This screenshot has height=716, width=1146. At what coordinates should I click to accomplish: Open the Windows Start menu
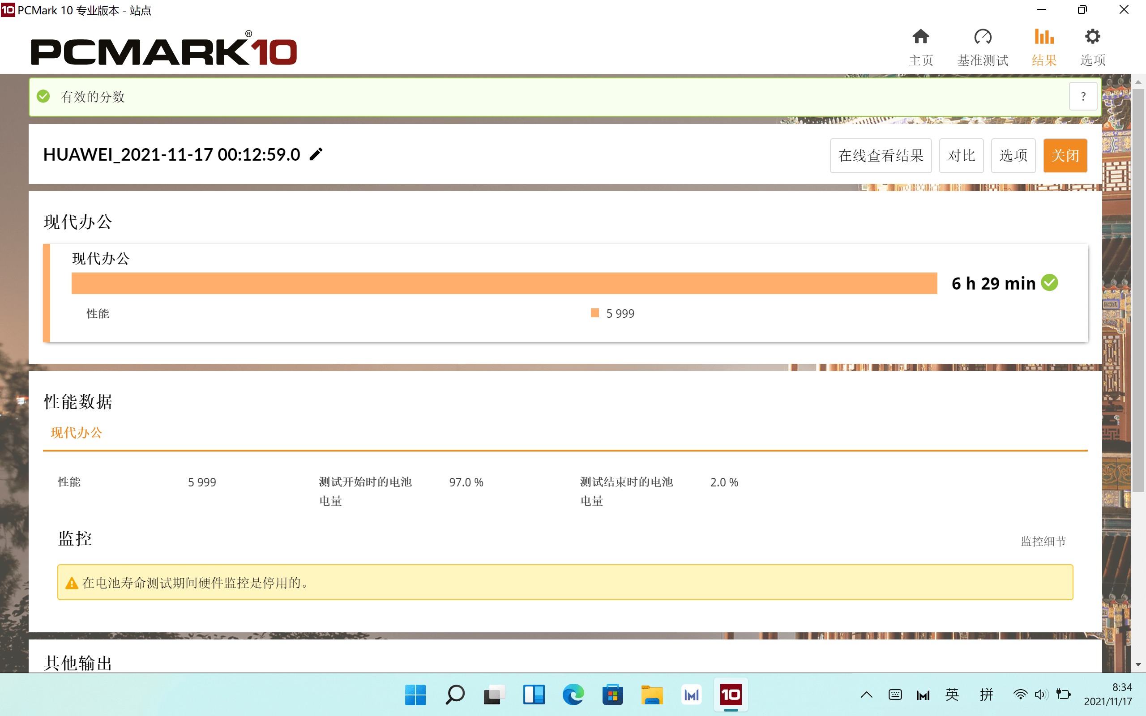coord(415,695)
